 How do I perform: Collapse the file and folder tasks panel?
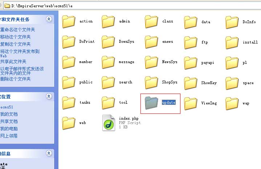[x=49, y=19]
